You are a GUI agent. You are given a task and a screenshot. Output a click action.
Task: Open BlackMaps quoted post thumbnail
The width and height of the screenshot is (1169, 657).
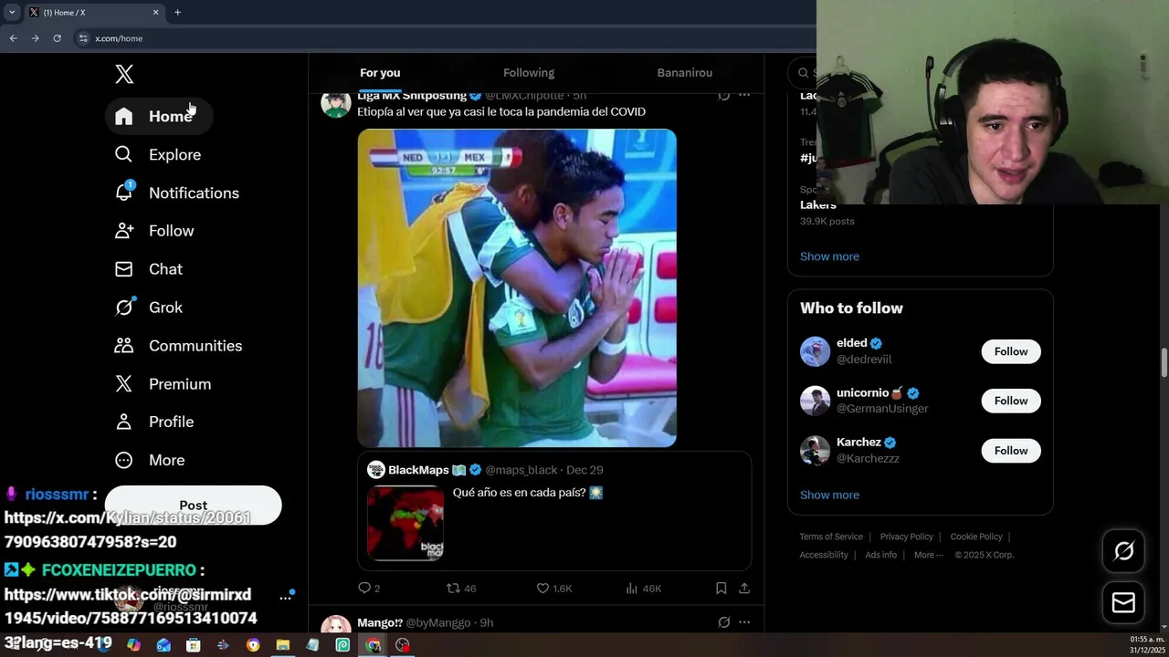tap(405, 522)
